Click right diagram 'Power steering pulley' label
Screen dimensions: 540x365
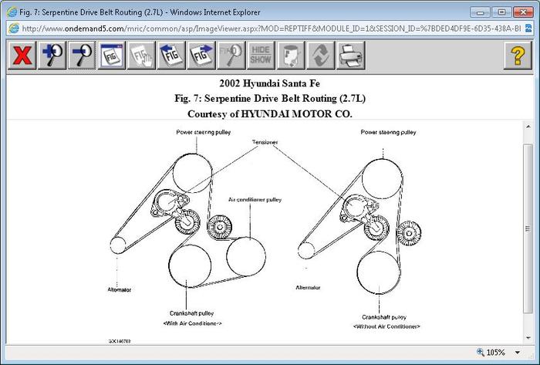389,132
